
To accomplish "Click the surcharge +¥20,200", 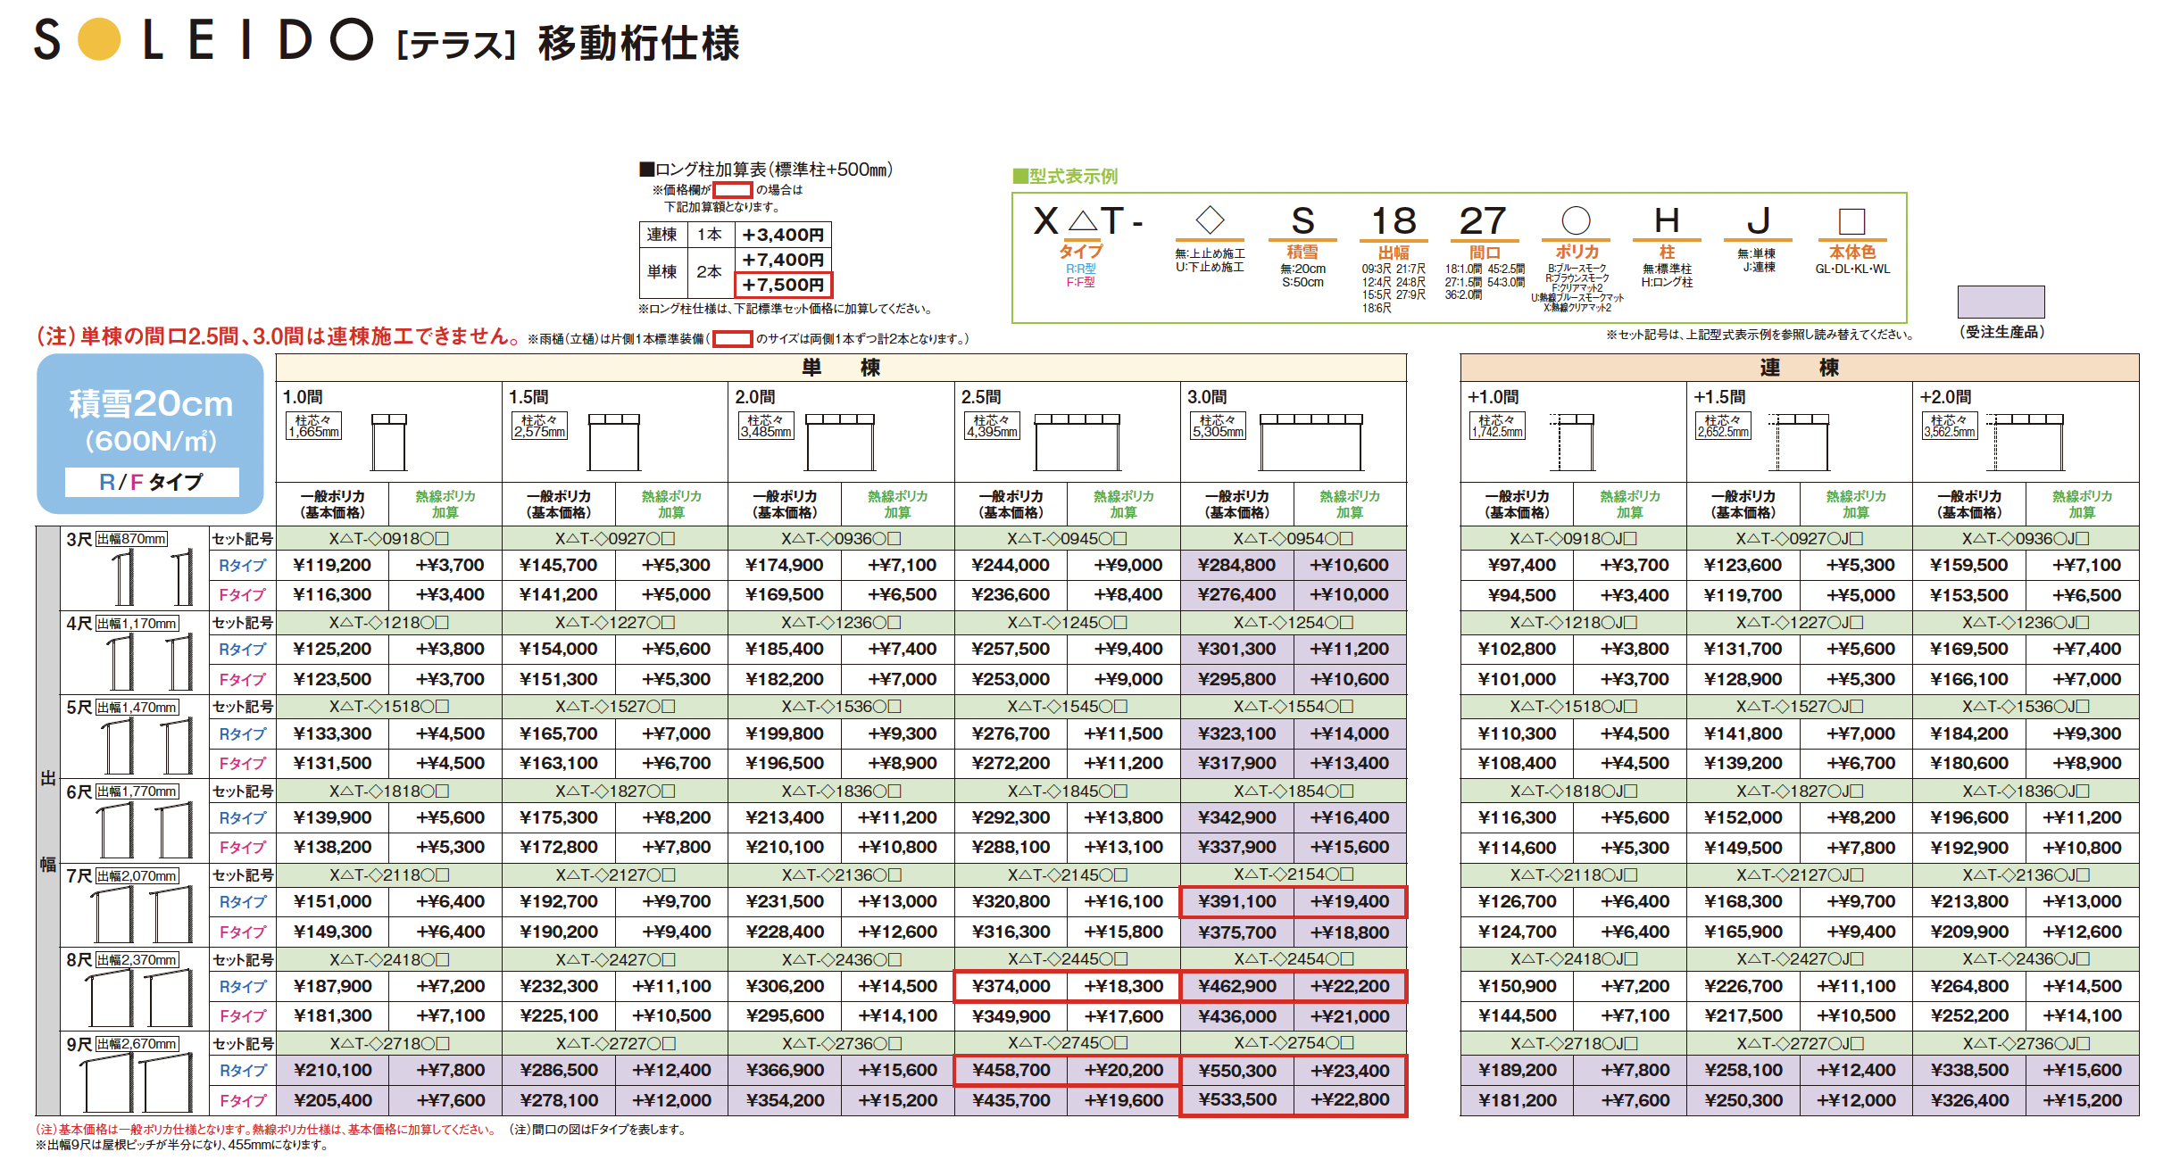I will [x=1123, y=1070].
